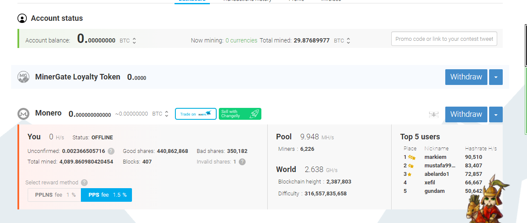Select PPLNS fee 1% reward method
The width and height of the screenshot is (527, 223).
(x=54, y=195)
